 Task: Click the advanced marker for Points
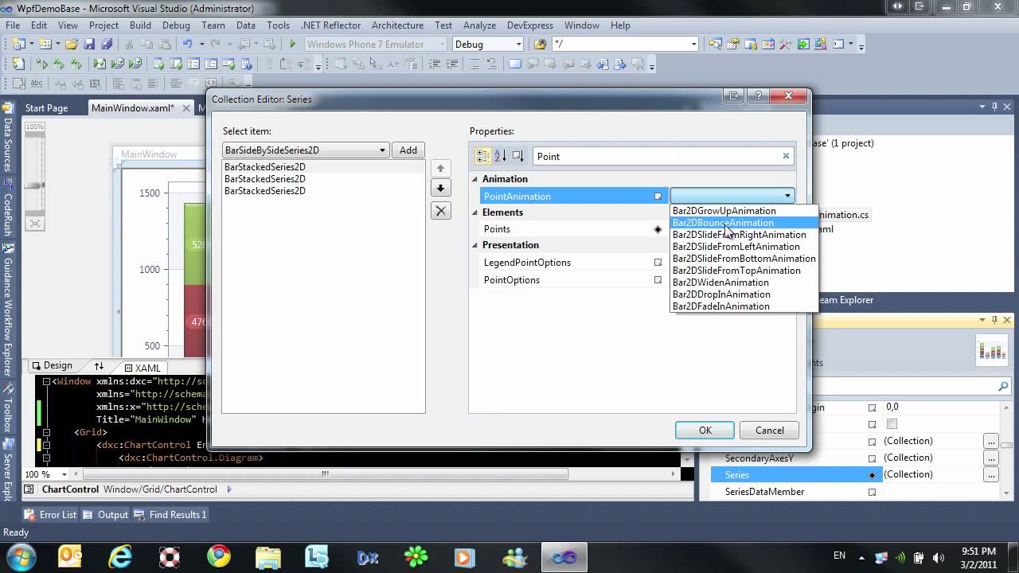(x=658, y=229)
